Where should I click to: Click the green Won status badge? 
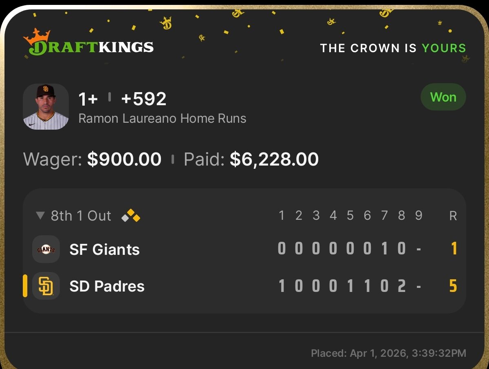pyautogui.click(x=443, y=97)
